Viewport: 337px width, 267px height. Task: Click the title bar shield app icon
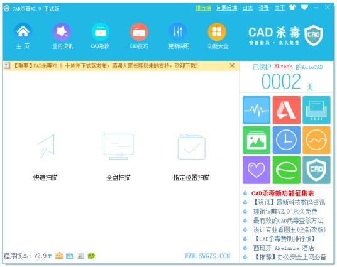pyautogui.click(x=7, y=8)
